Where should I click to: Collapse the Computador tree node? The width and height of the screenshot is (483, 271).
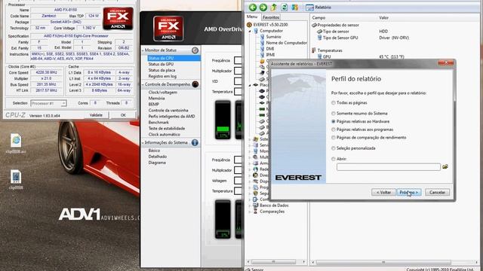250,31
